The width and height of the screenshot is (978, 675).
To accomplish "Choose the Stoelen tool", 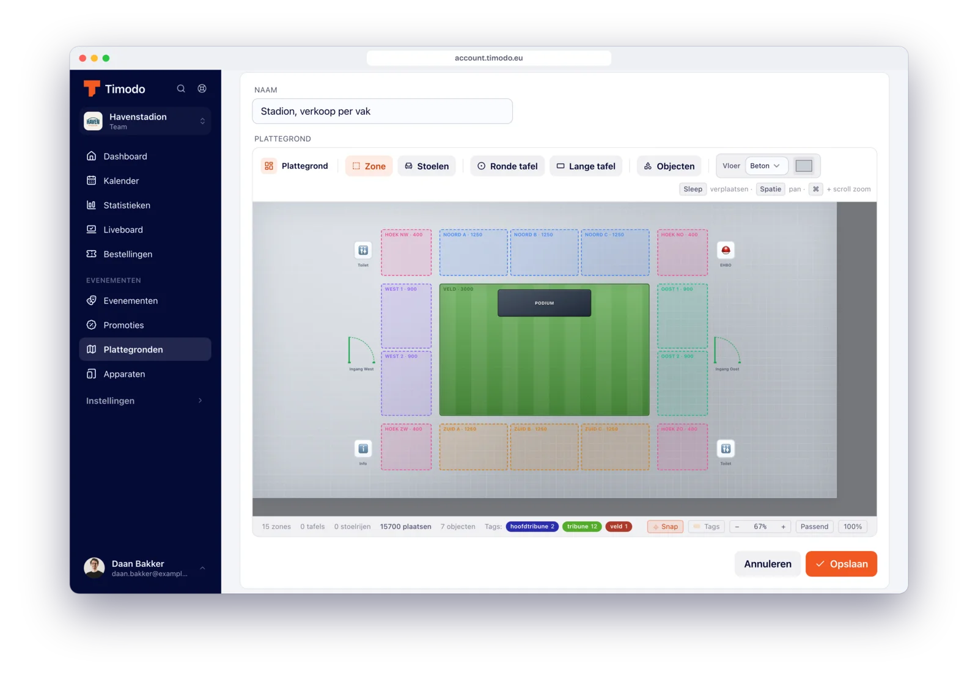I will point(427,166).
